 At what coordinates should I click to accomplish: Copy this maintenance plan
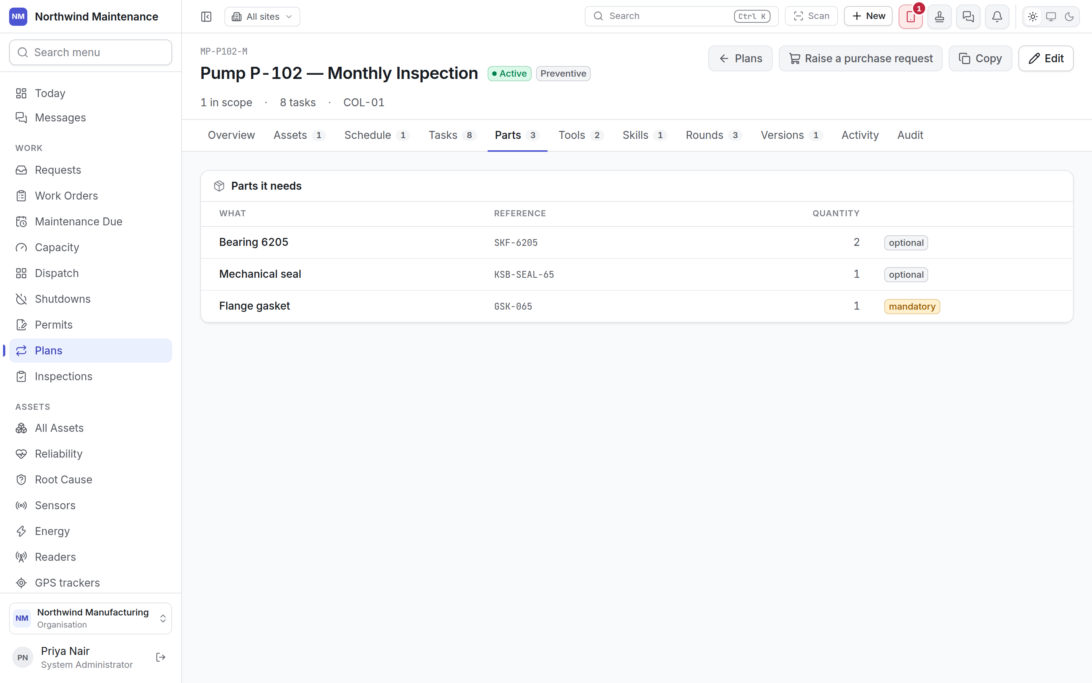980,58
